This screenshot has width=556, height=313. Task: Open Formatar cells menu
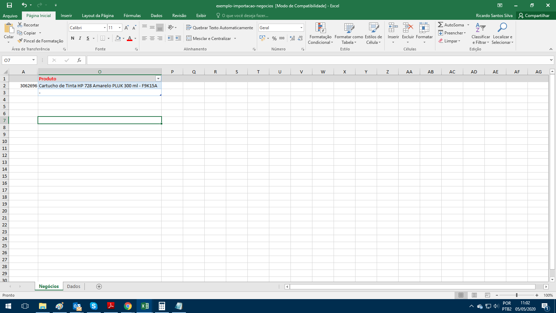424,33
